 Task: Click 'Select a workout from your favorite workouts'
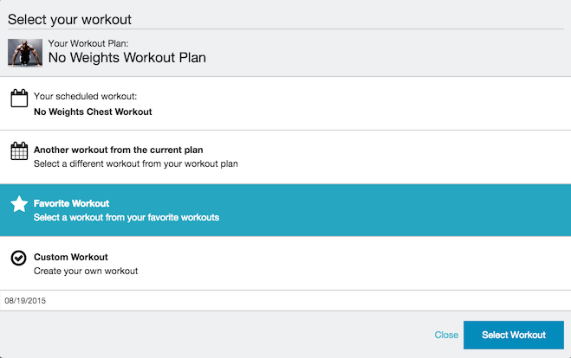point(126,217)
